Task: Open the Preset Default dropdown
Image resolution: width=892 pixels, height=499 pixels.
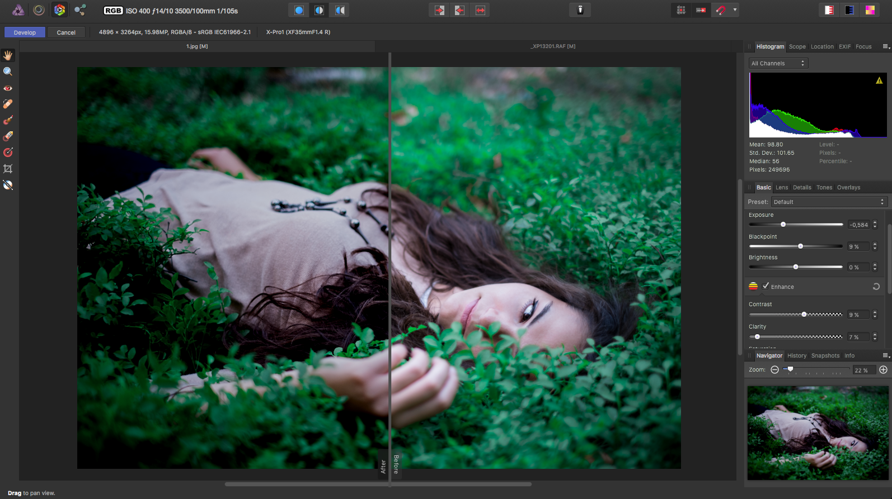Action: click(x=829, y=202)
